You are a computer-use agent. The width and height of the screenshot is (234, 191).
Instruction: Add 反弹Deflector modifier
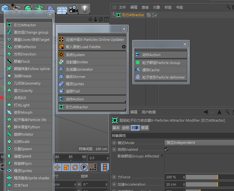(x=29, y=47)
